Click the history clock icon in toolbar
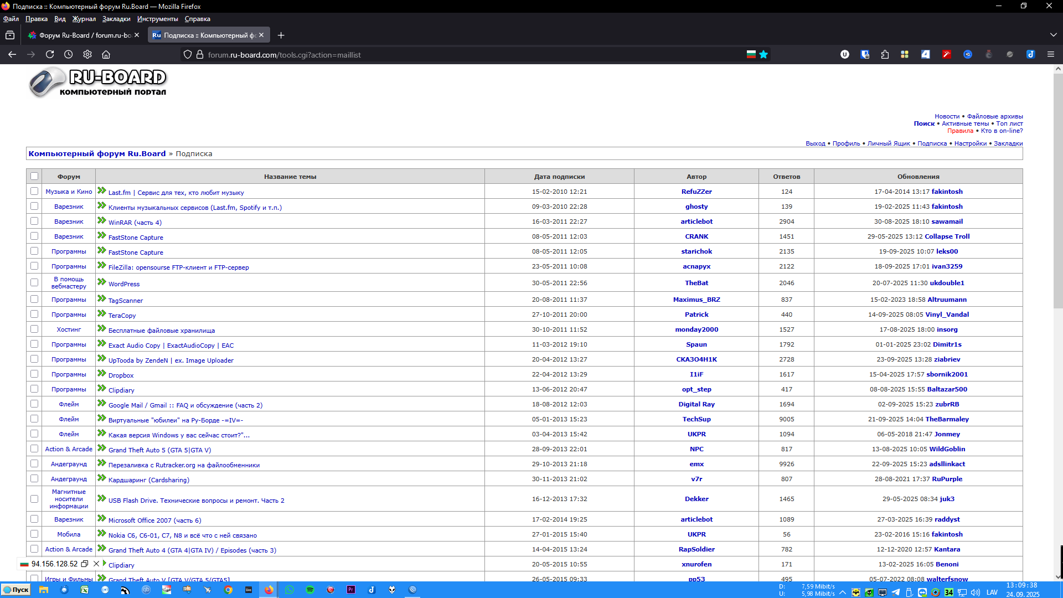This screenshot has height=598, width=1063. coord(69,54)
